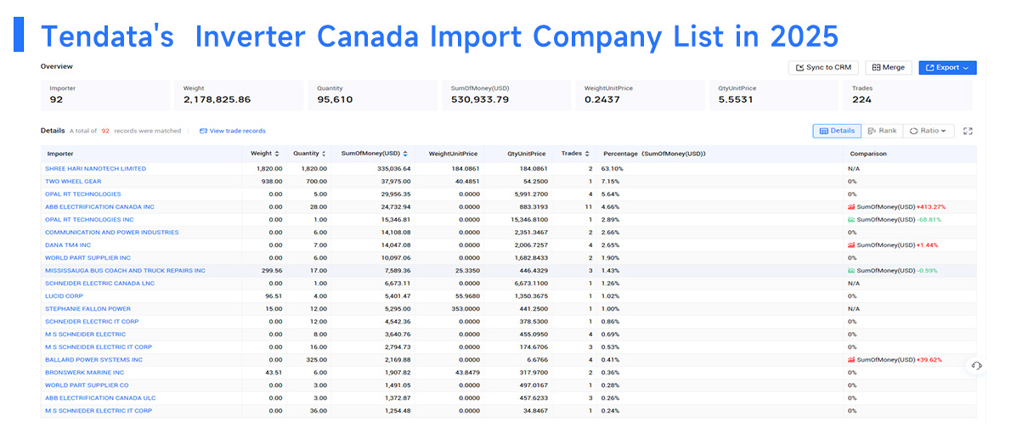Select the 335,036.64 SumOfMoney cell
The width and height of the screenshot is (1011, 433).
coord(393,169)
